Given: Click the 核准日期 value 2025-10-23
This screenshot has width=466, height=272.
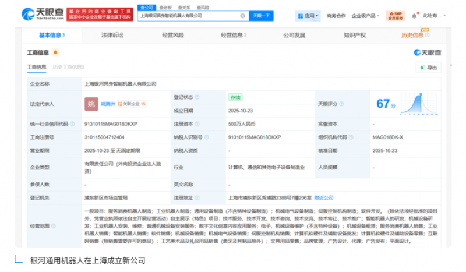Looking at the screenshot, I should [x=385, y=150].
